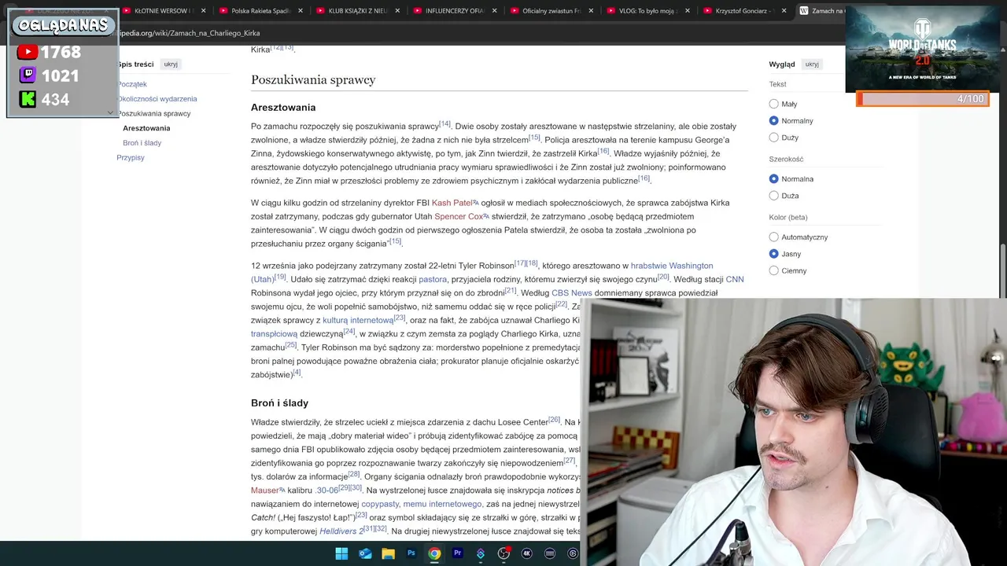The image size is (1007, 566).
Task: Hide the Spis treści sidebar
Action: (x=171, y=64)
